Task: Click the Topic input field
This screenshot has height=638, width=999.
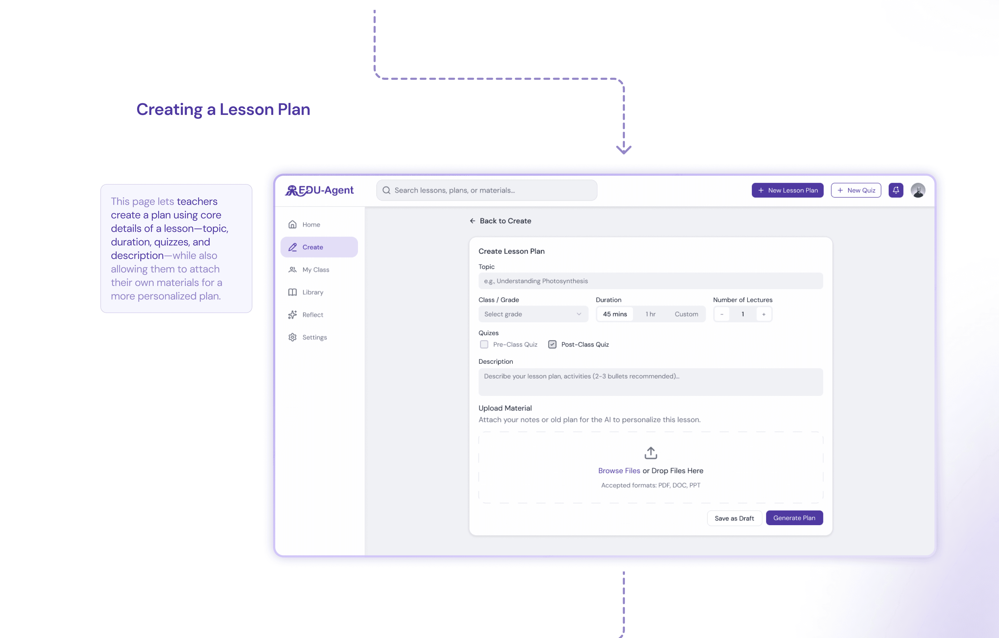Action: coord(650,281)
